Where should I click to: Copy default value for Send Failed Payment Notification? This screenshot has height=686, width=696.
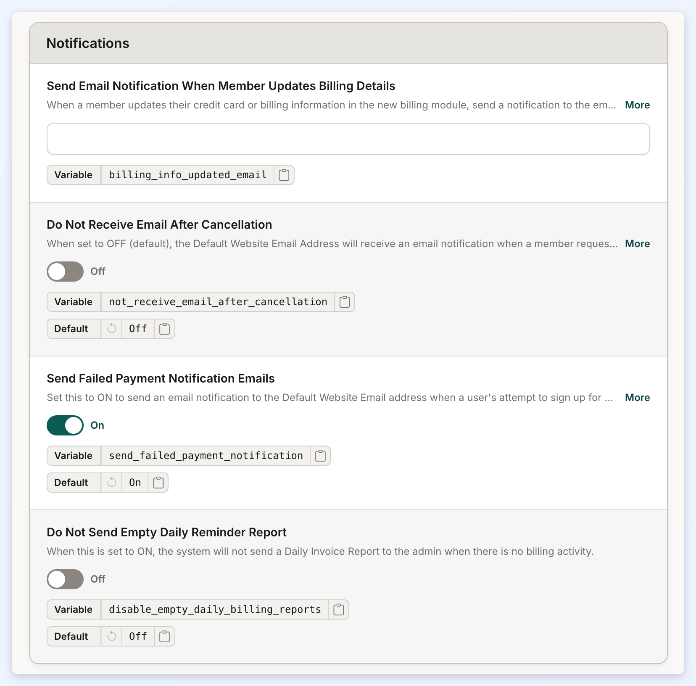click(x=158, y=483)
